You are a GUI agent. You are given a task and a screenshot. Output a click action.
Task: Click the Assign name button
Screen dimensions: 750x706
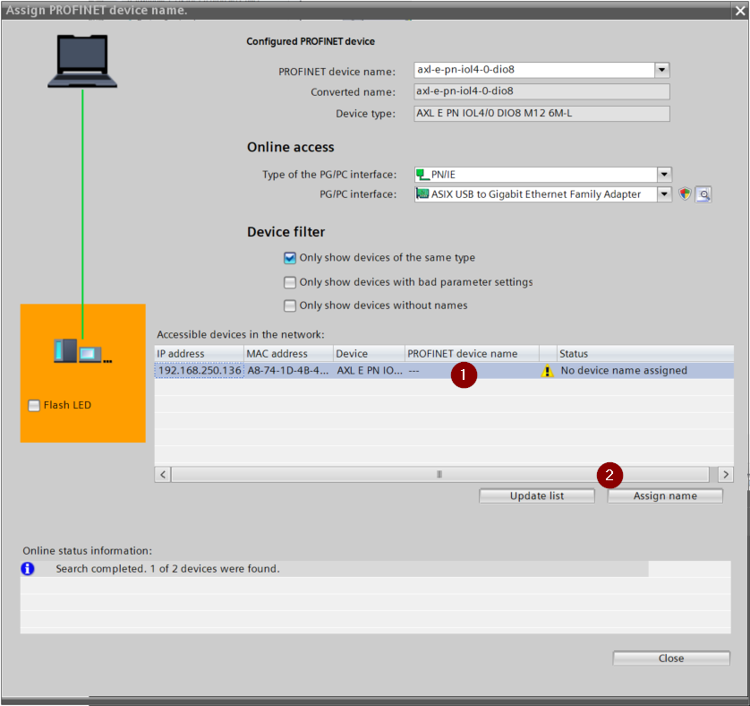click(x=665, y=495)
